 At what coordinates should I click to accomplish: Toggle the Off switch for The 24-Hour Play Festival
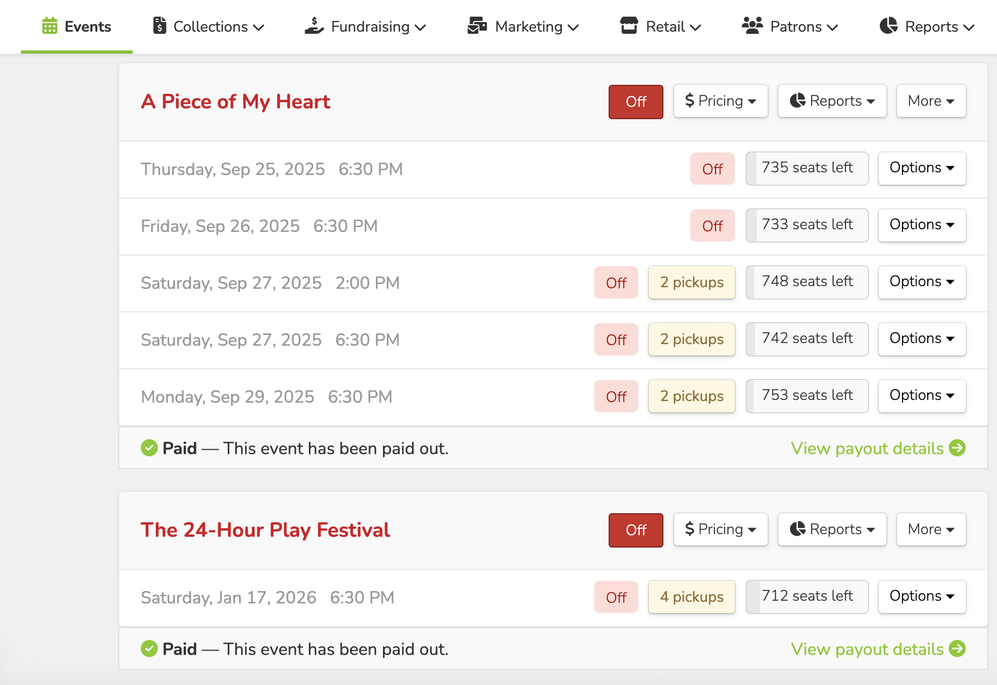[x=635, y=530]
